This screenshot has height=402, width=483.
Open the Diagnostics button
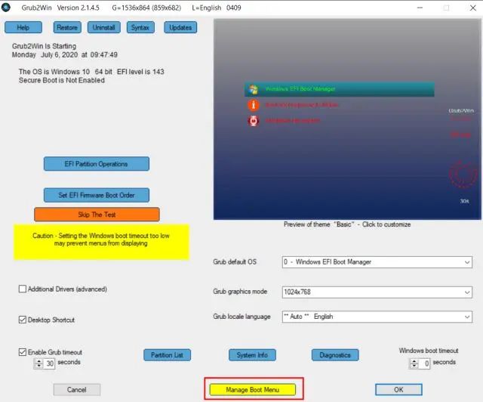click(335, 355)
